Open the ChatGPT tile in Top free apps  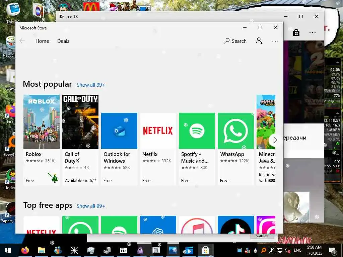click(x=158, y=225)
